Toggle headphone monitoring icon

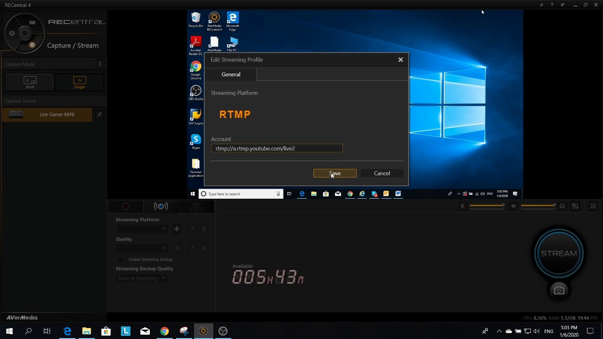tap(562, 206)
